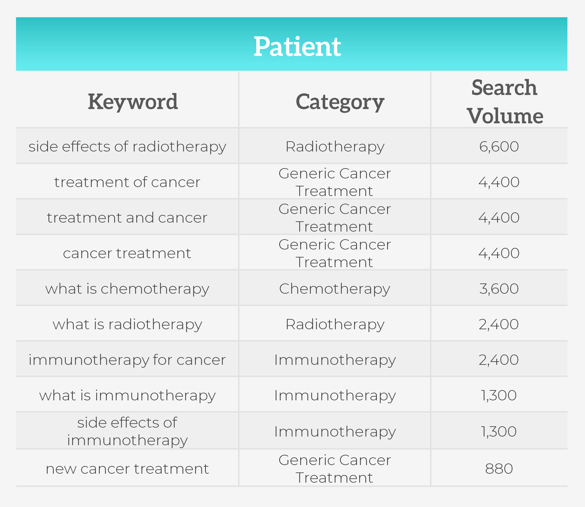Click the category for 'new cancer treatment'
Image resolution: width=585 pixels, height=507 pixels.
point(335,469)
